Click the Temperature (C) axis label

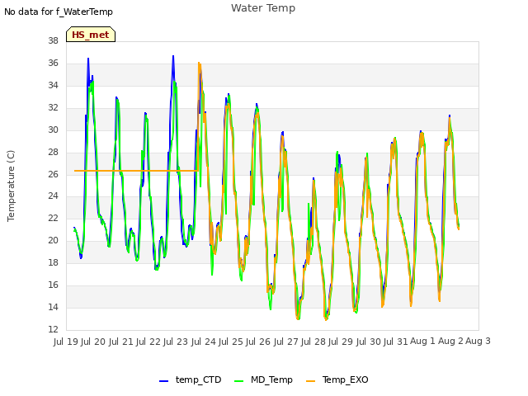point(11,186)
